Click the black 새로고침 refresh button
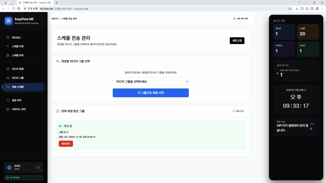The height and width of the screenshot is (183, 326). click(237, 40)
